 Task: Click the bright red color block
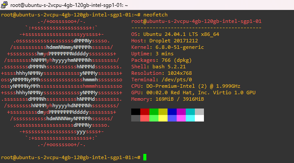point(145,118)
